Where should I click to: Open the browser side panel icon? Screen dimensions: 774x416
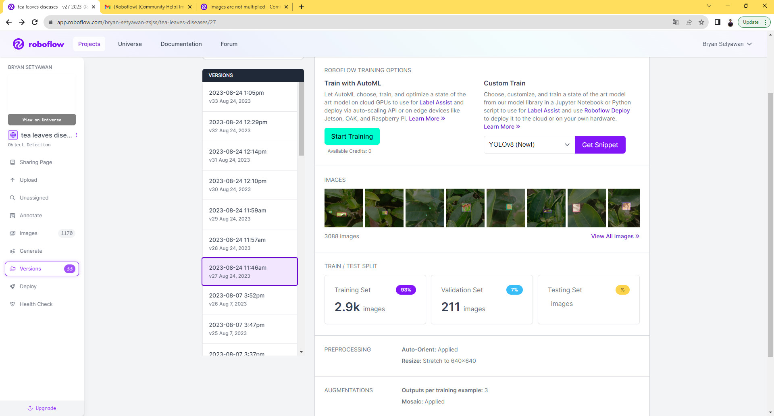(718, 22)
